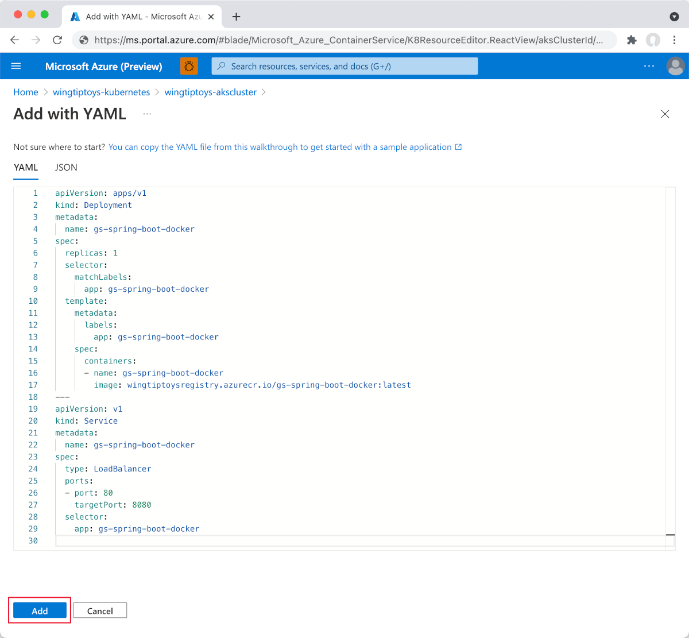Reload the page with the refresh icon

pos(57,40)
